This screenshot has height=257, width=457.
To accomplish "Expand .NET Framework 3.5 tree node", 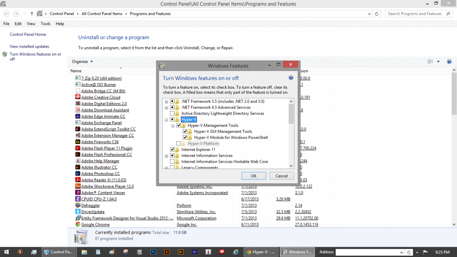I will [x=166, y=102].
